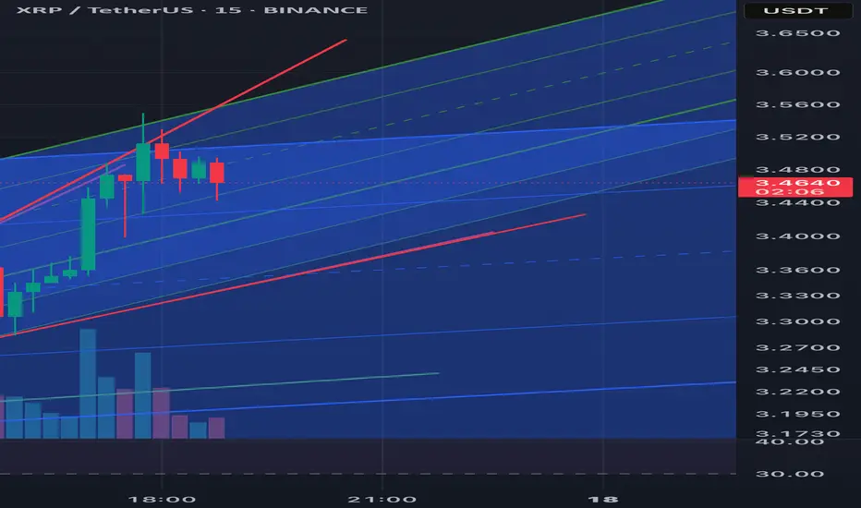Viewport: 861px width, 508px height.
Task: Click the 3.2450 price axis label
Action: [798, 369]
